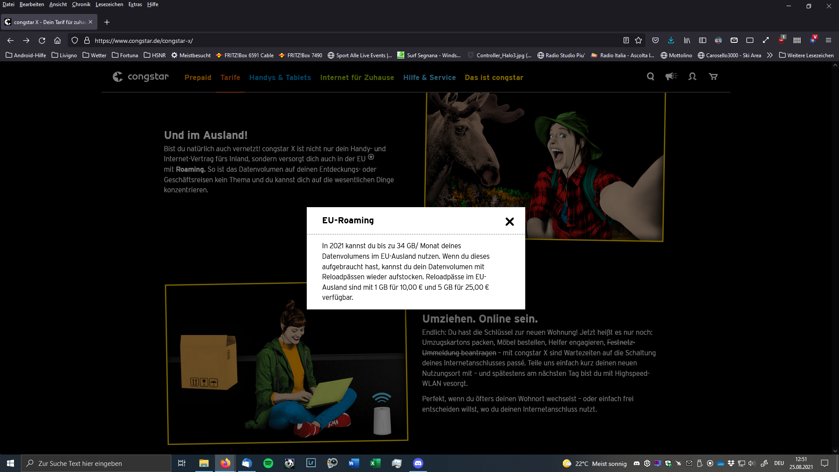
Task: Open FRITZ!Box 6591 Cable bookmark
Action: point(245,55)
